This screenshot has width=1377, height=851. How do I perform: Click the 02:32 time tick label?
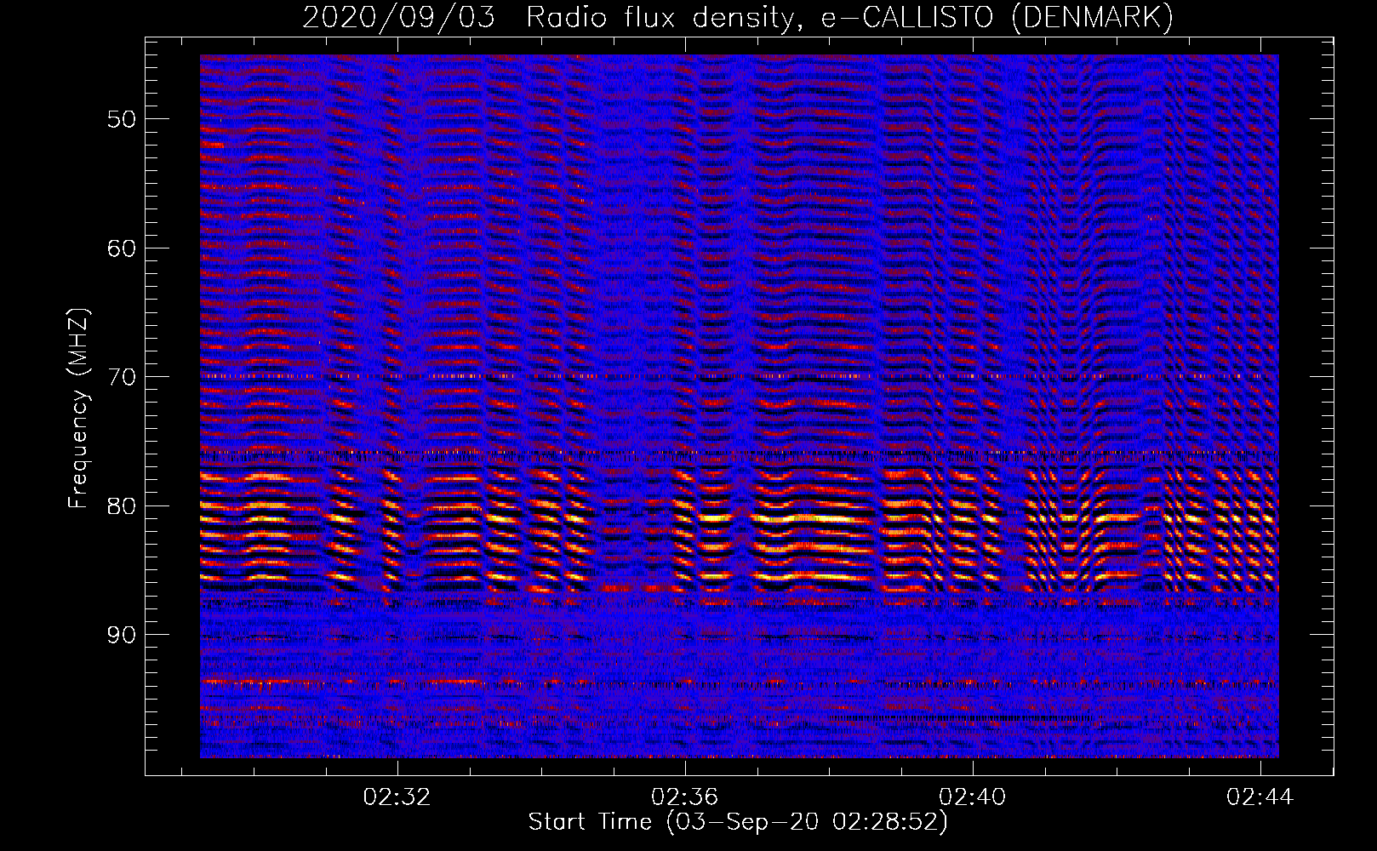tap(397, 797)
